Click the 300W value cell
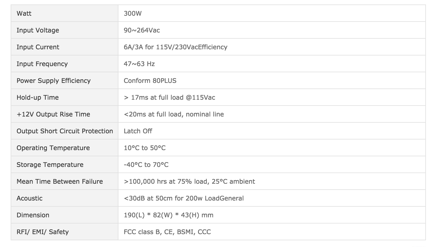 pyautogui.click(x=272, y=13)
